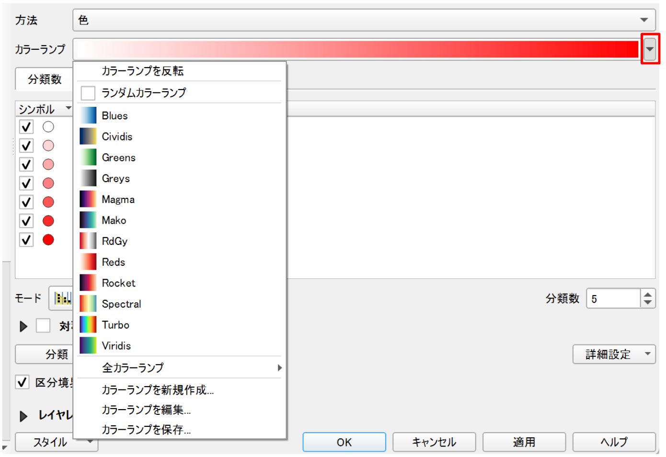The image size is (666, 457).
Task: Choose the Rocket color ramp swatch
Action: pos(88,283)
